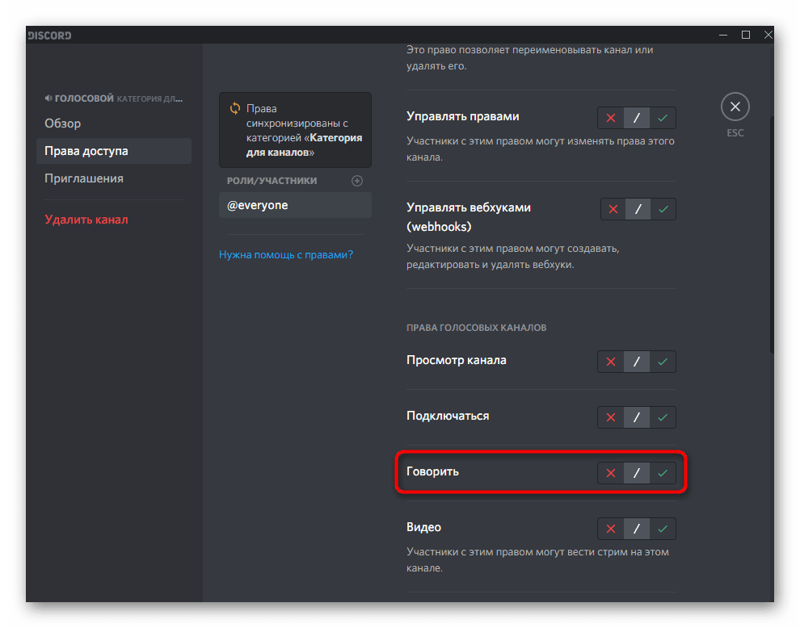Set Подключаться to neutral slash
The width and height of the screenshot is (800, 628).
pyautogui.click(x=636, y=417)
